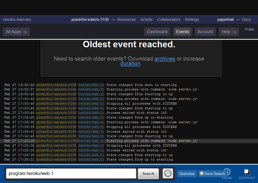Click powerful-waters-3195 in the 17:25:21 row
258x183 pixels.
pos(56,160)
